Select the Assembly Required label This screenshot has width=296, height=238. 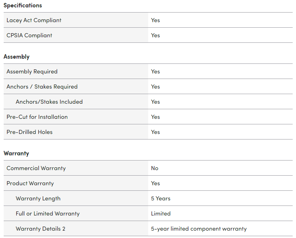(32, 72)
